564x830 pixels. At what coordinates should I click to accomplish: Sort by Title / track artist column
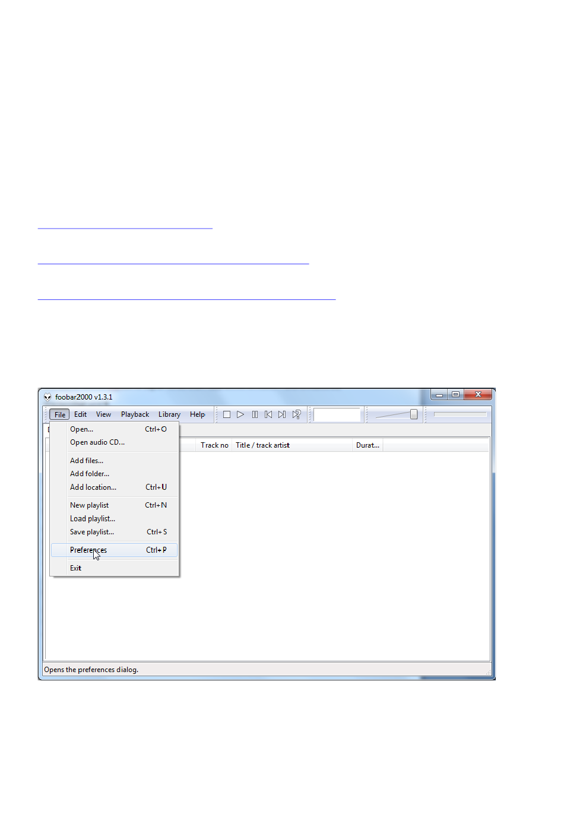291,445
